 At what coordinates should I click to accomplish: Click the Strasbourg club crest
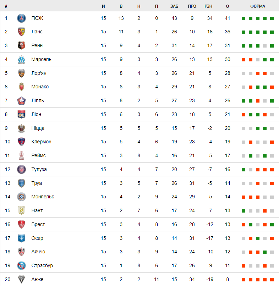click(x=22, y=265)
